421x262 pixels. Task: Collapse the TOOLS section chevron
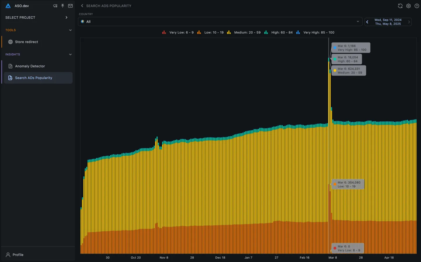pyautogui.click(x=70, y=30)
